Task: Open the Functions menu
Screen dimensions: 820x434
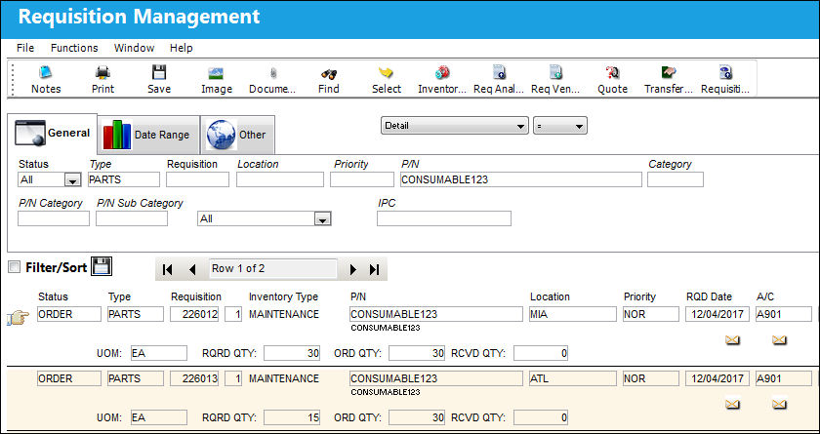Action: point(74,48)
